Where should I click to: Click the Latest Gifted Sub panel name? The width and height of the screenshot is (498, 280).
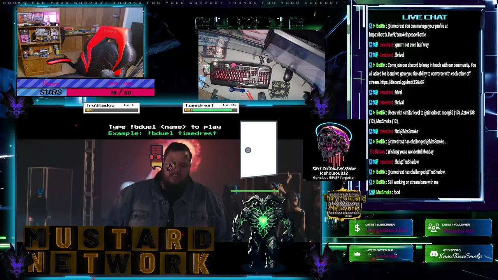(386, 256)
